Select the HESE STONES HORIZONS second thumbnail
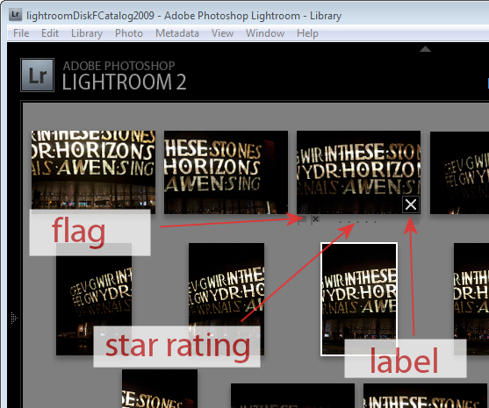Image resolution: width=489 pixels, height=408 pixels. (227, 172)
